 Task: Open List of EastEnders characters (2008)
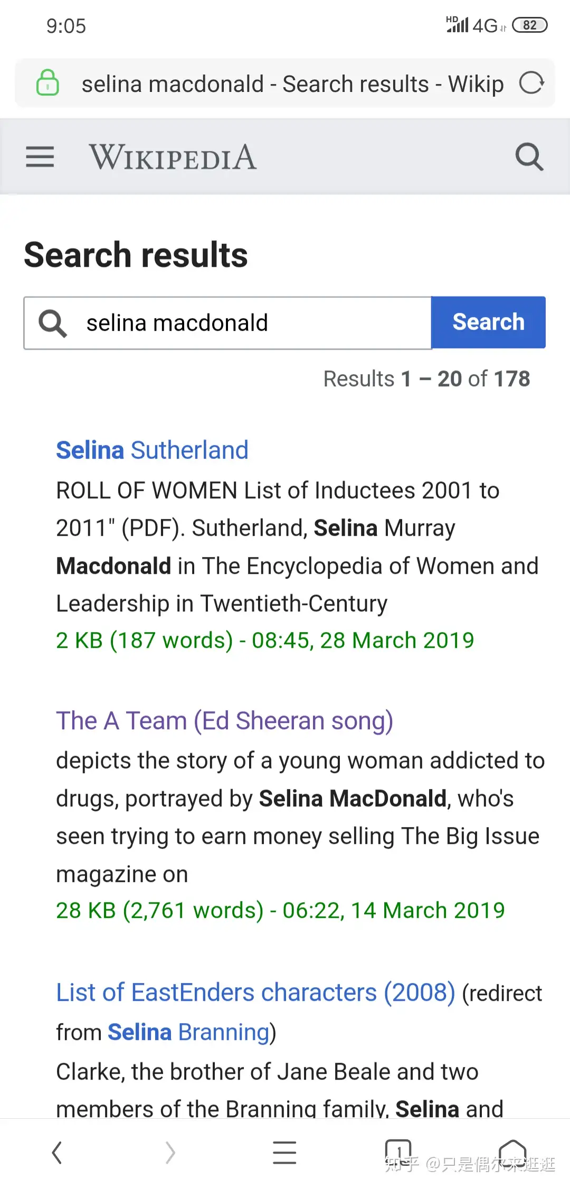255,992
